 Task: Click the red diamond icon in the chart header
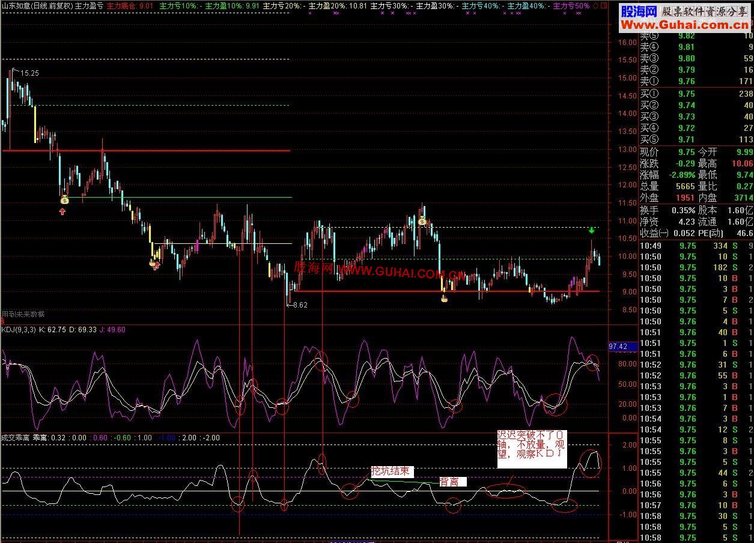(x=595, y=5)
